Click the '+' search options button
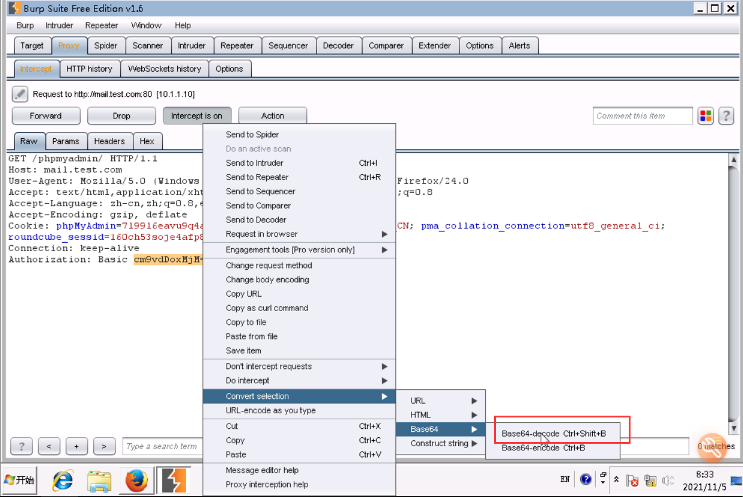The width and height of the screenshot is (743, 497). 77,446
